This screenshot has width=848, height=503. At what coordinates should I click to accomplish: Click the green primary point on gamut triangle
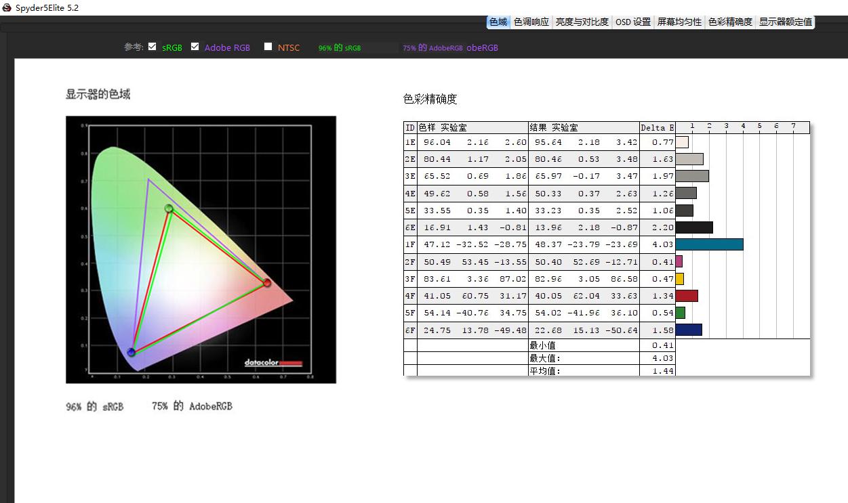169,207
